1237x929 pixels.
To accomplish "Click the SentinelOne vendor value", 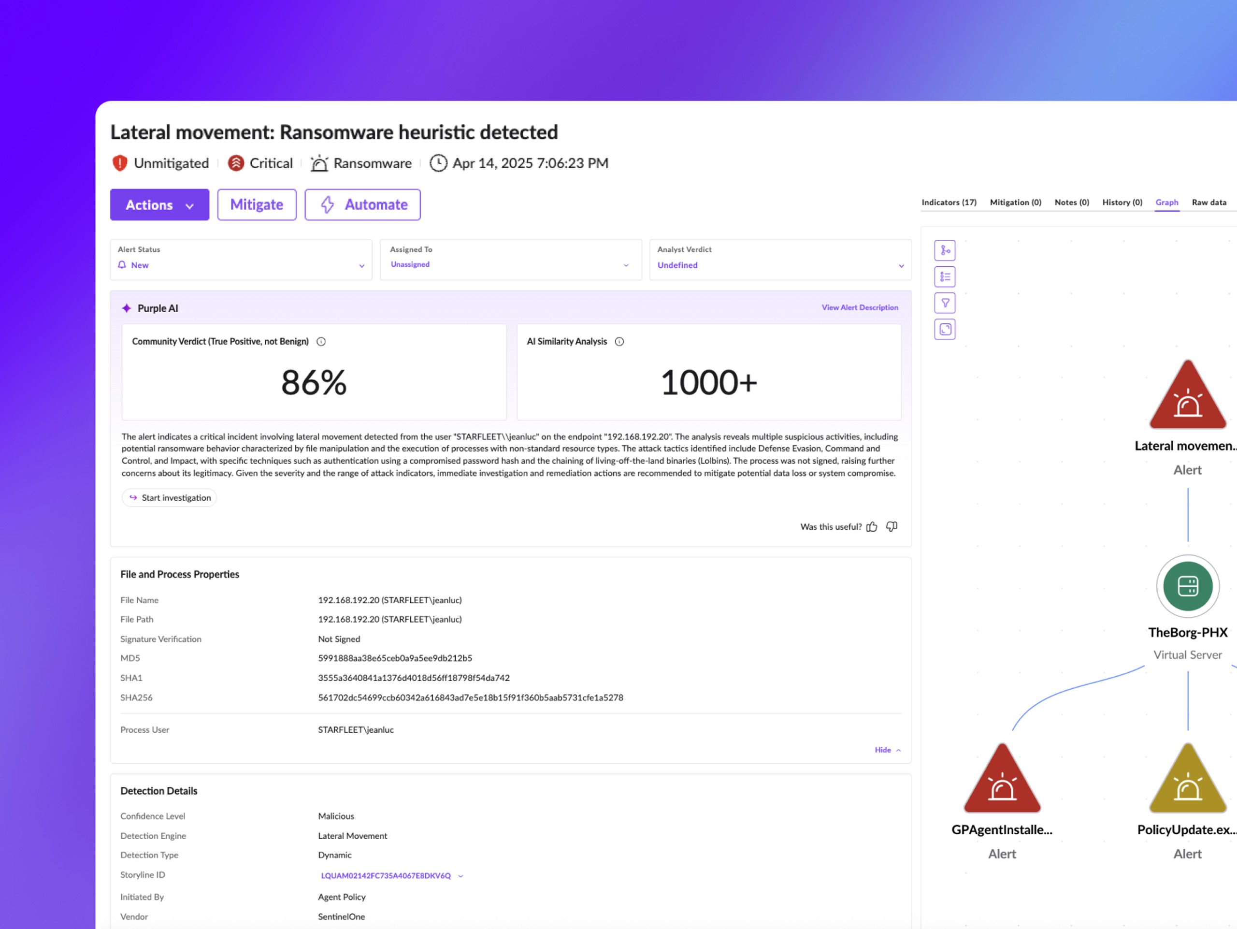I will (341, 917).
